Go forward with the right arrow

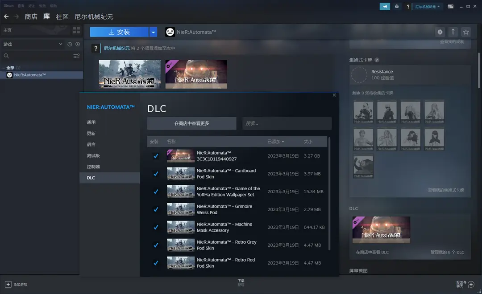coord(17,16)
